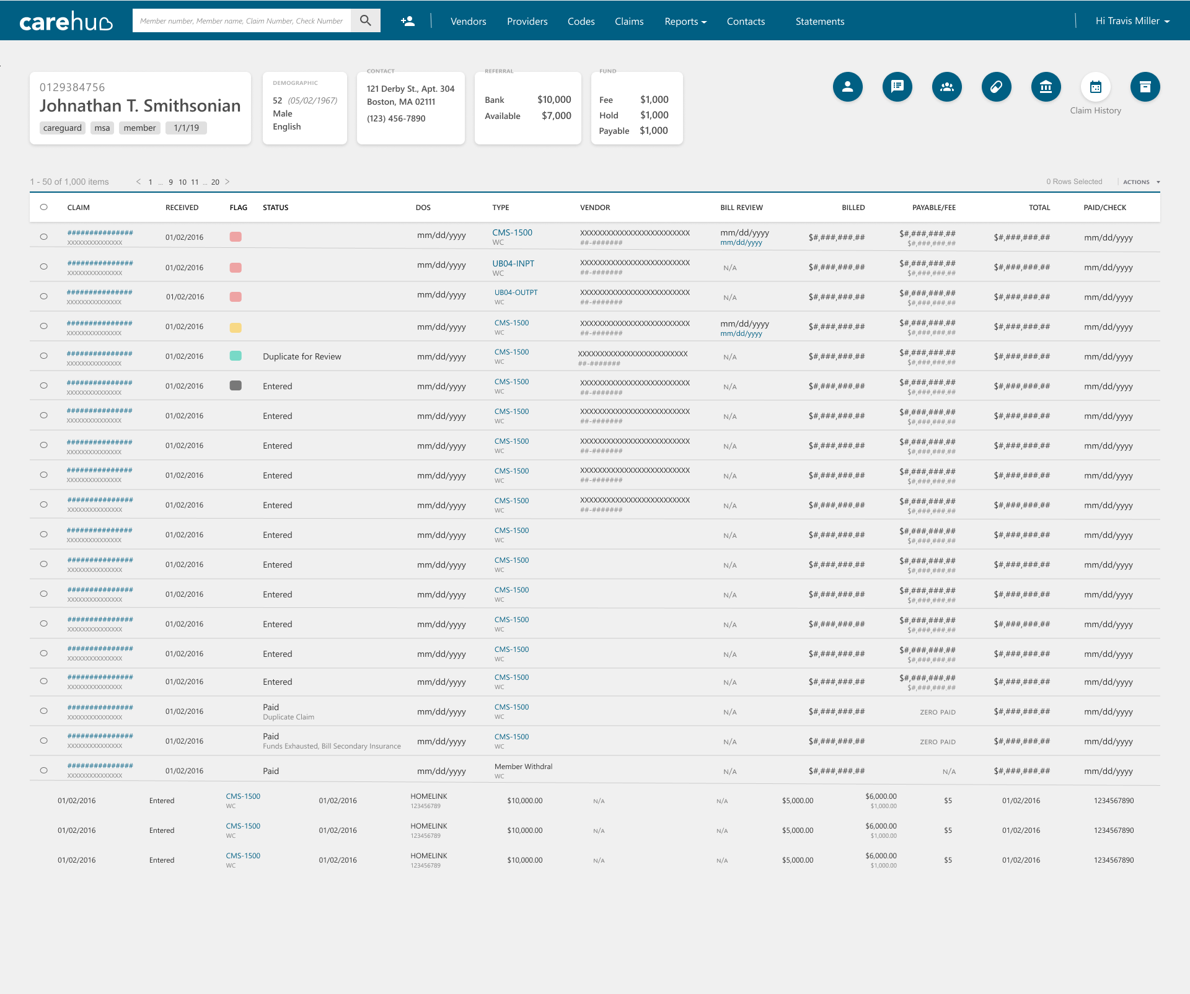
Task: Open the medication pill icon
Action: 996,87
